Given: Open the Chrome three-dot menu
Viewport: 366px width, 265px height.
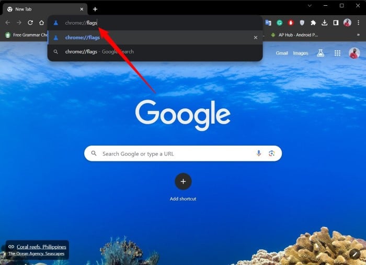Looking at the screenshot, I should point(359,23).
